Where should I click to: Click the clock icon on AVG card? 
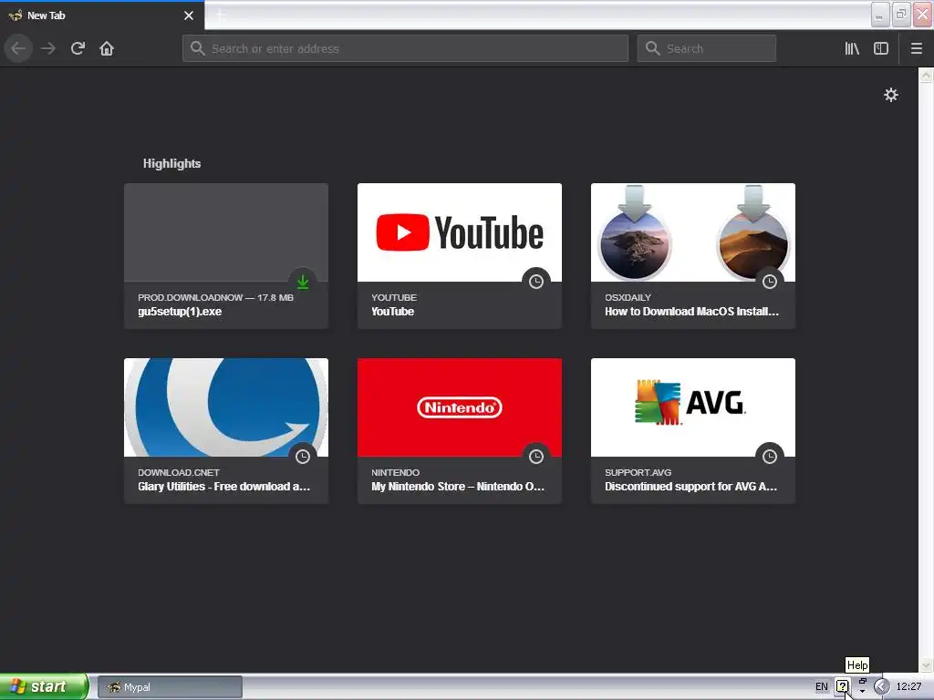(x=770, y=457)
